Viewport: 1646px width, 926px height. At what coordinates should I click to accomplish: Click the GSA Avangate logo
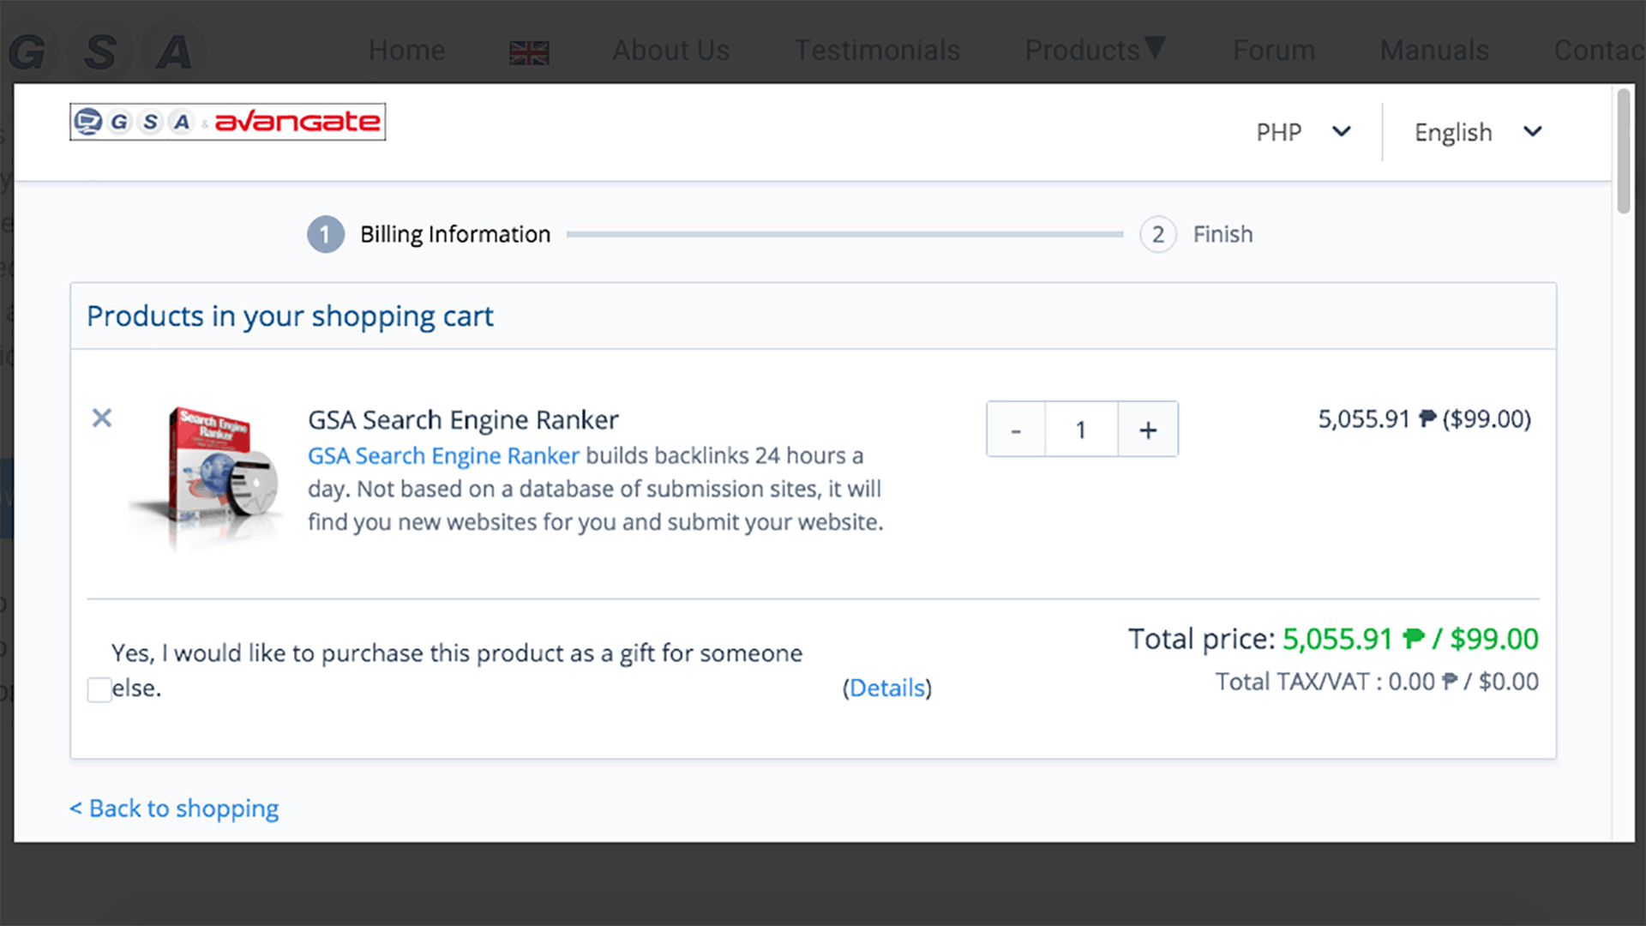pos(227,122)
